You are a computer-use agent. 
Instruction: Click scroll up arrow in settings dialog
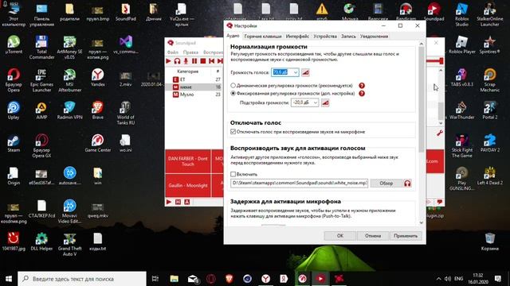[422, 44]
